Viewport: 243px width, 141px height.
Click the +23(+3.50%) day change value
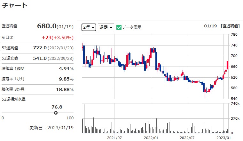coord(58,38)
